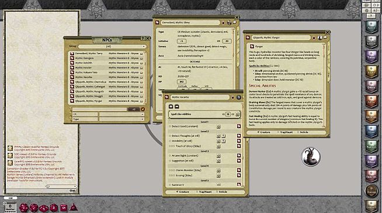Click the cast button for Detect Thoughts
The image size is (382, 213).
click(218, 136)
